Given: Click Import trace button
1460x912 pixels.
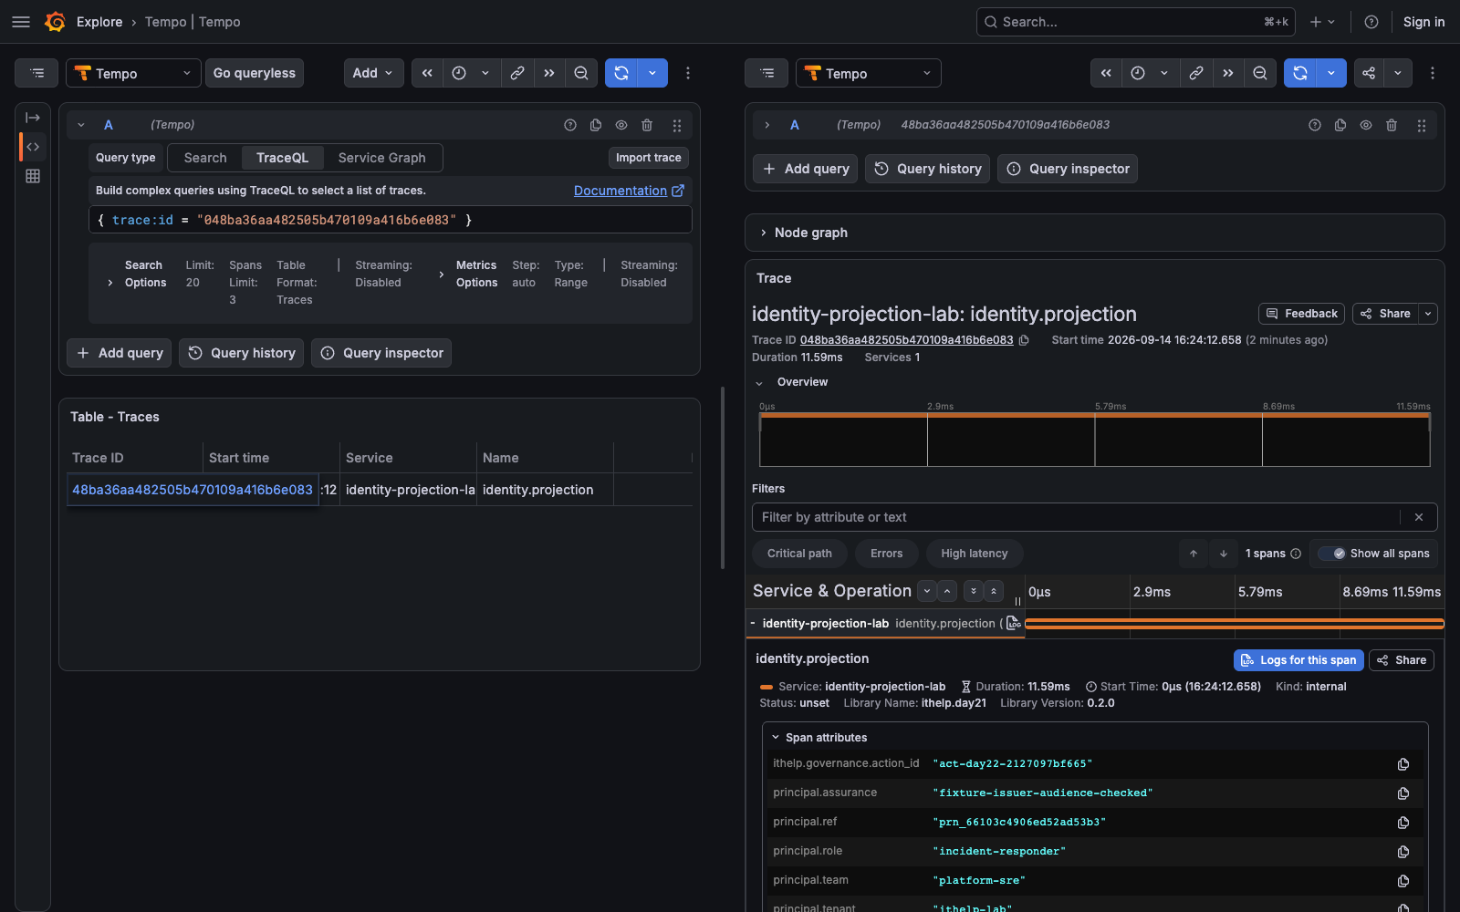Looking at the screenshot, I should point(649,158).
